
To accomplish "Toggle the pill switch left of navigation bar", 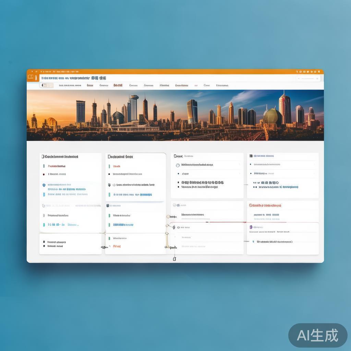I will (46, 85).
